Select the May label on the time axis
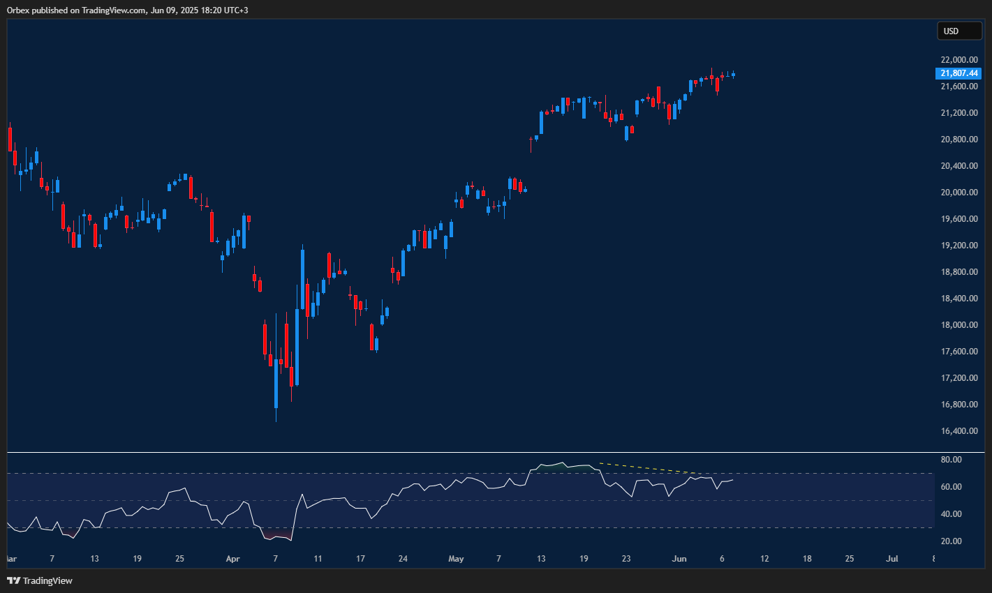This screenshot has width=992, height=593. [456, 559]
